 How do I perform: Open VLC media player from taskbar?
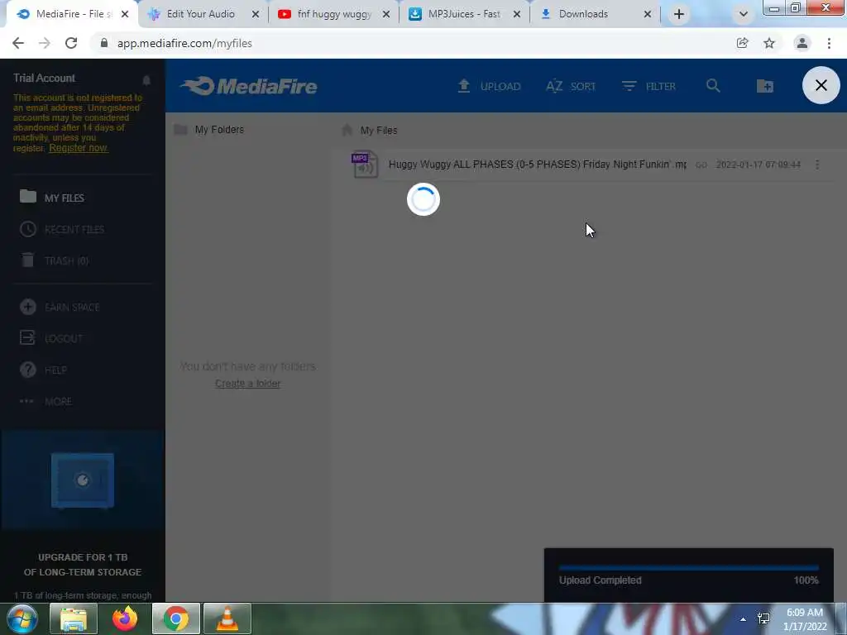click(x=227, y=618)
